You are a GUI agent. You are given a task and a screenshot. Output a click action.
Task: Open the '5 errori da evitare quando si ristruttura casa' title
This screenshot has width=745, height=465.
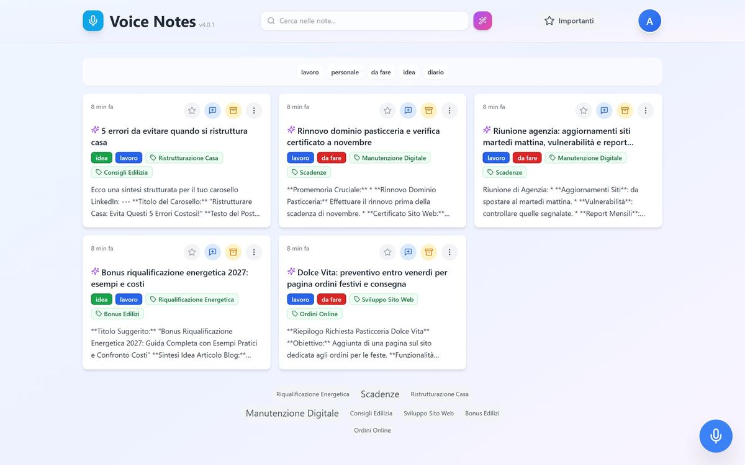pyautogui.click(x=169, y=136)
